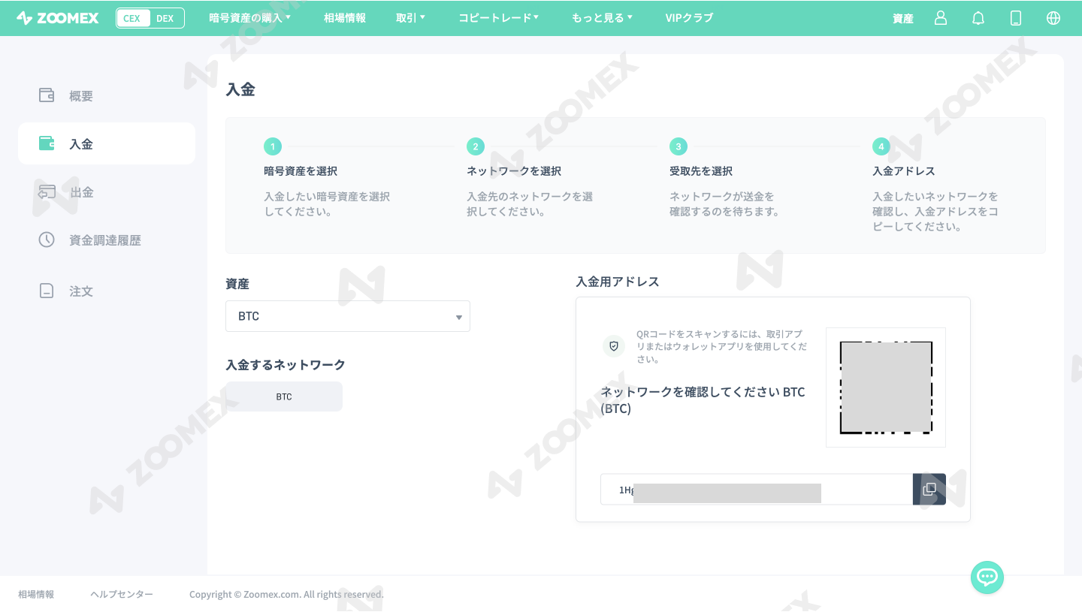Click the 資産 assets link

[902, 18]
